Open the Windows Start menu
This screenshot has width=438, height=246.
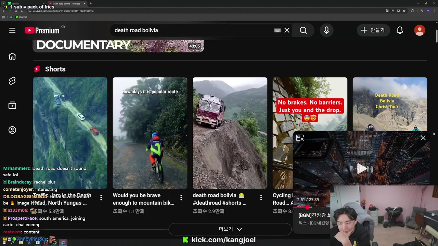[x=5, y=243]
